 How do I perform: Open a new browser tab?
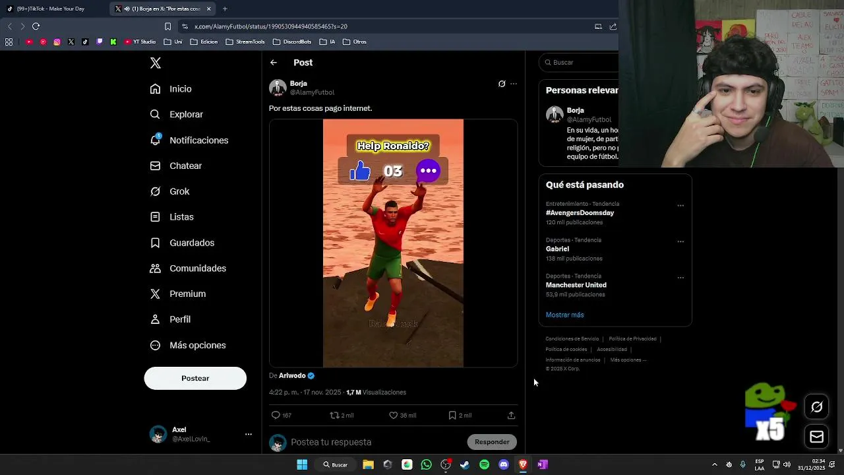click(225, 9)
